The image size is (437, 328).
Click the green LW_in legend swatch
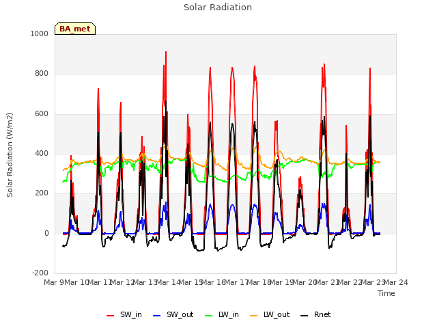click(209, 316)
